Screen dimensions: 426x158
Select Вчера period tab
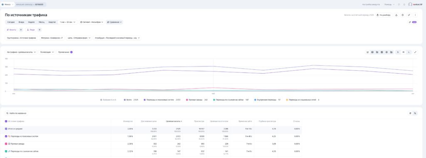(x=21, y=22)
